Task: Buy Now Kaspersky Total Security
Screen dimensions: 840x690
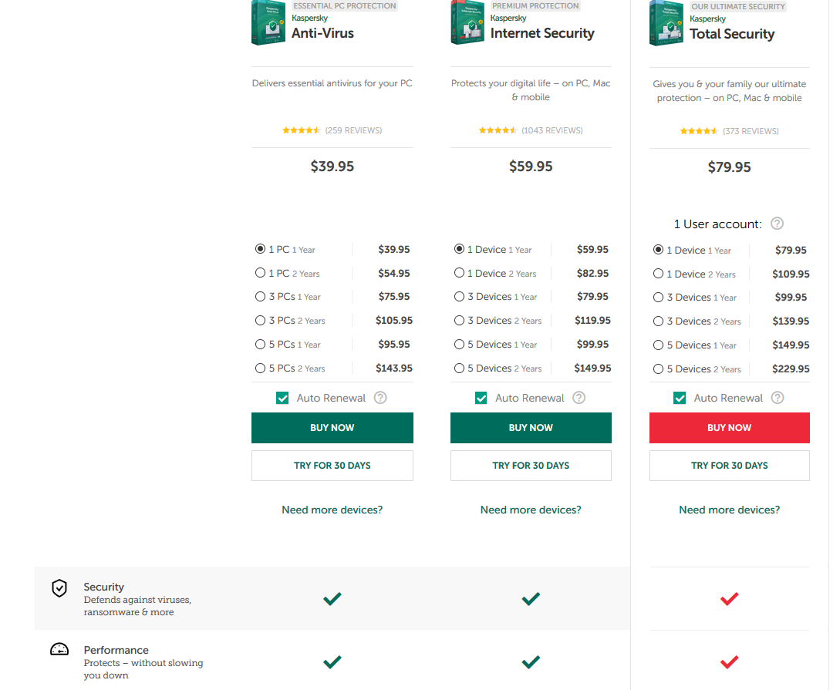Action: [729, 428]
